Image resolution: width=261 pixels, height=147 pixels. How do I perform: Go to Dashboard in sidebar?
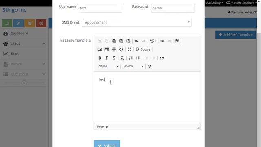pyautogui.click(x=24, y=33)
